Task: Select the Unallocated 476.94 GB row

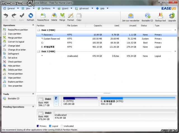Action: point(106,56)
